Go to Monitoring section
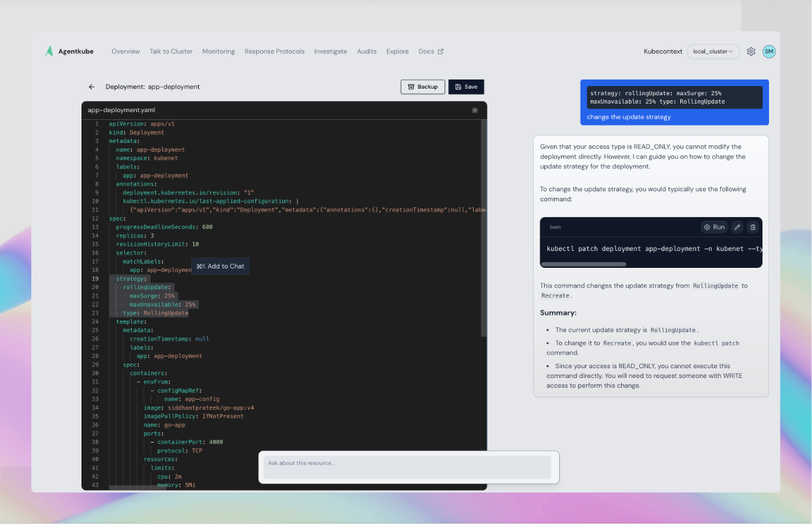Screen dimensions: 812x524 (x=218, y=51)
